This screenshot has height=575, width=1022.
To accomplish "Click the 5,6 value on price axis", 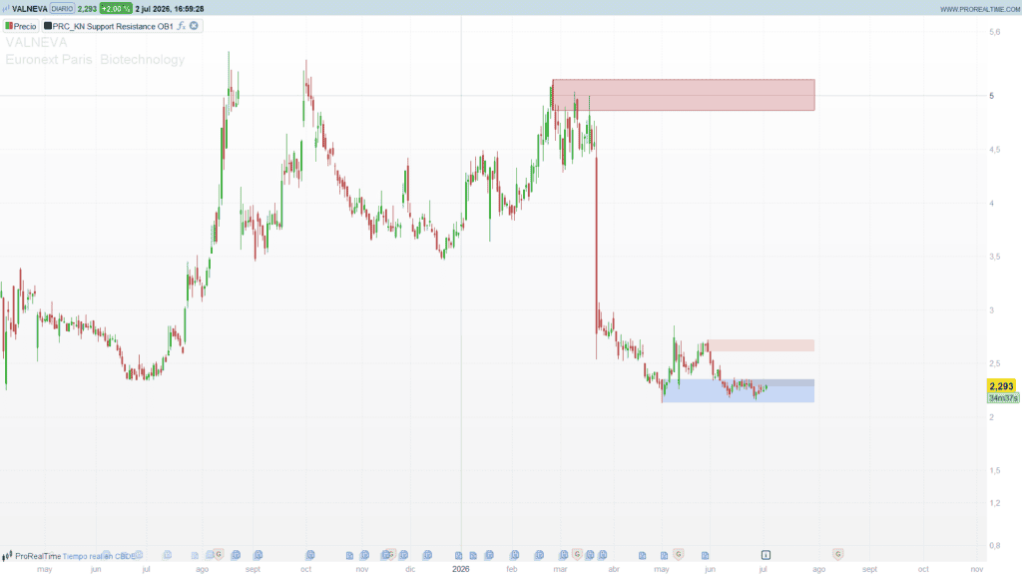I will (995, 32).
